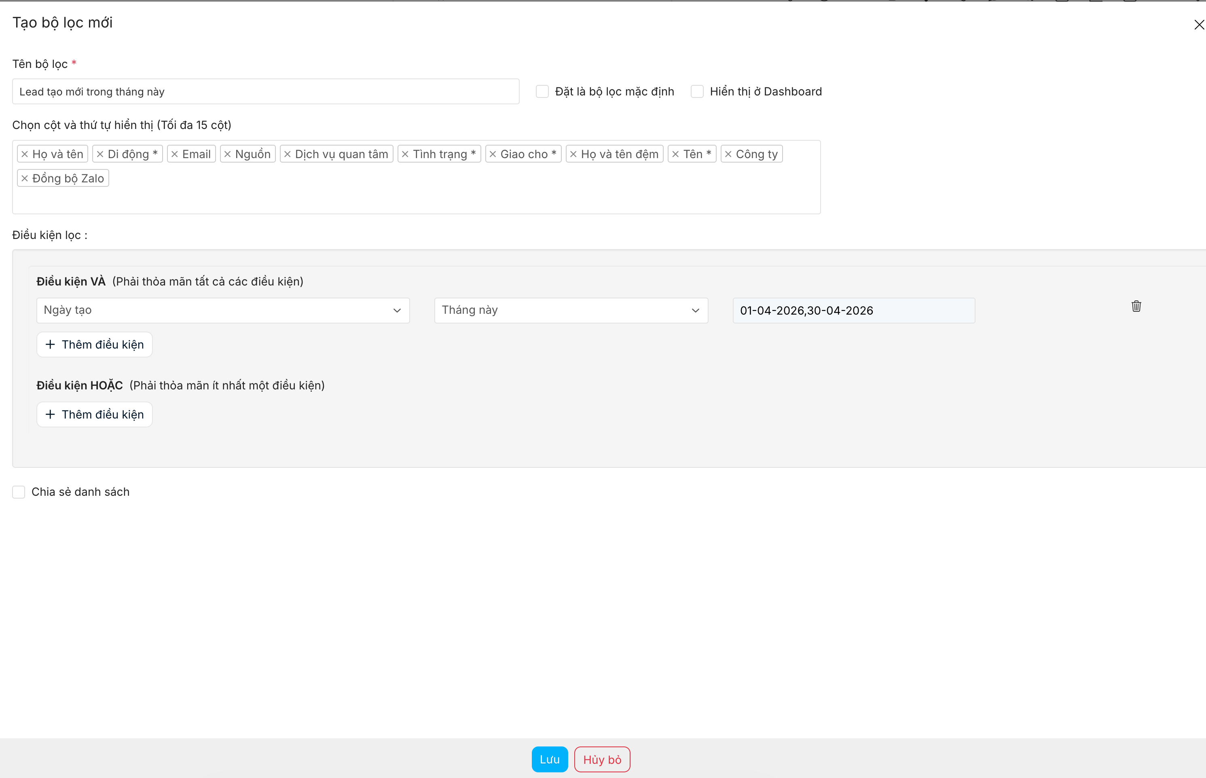Remove the 'Dịch vụ quan tâm' tag

click(288, 154)
